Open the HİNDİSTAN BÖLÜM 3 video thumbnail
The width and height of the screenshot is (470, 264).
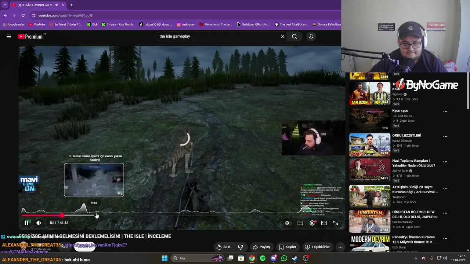pos(369,221)
